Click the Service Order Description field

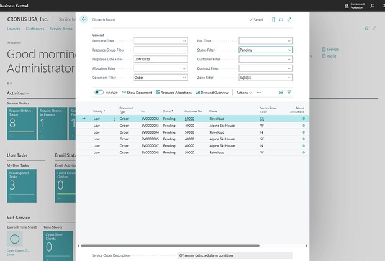[235, 255]
